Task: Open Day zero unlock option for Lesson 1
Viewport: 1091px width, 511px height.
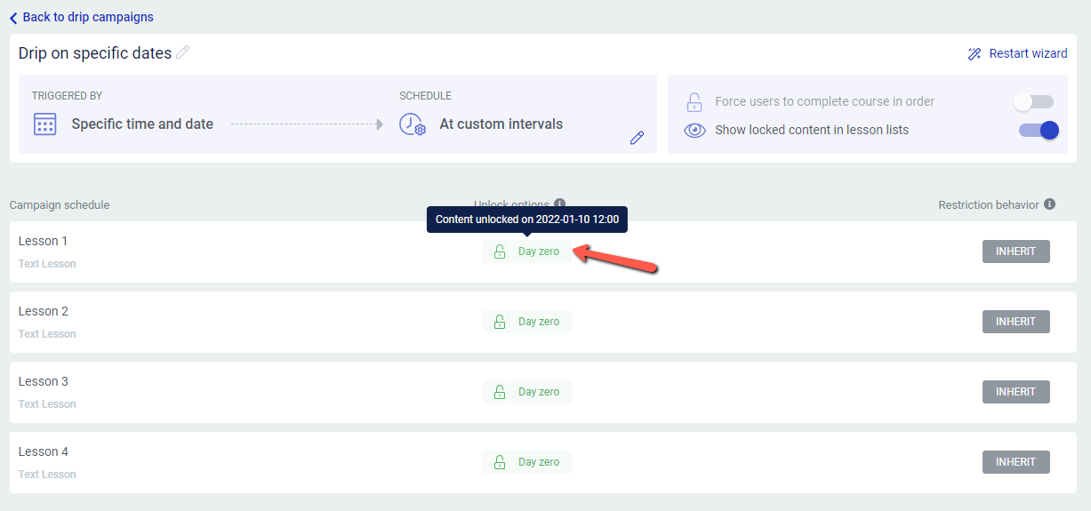Action: 538,252
